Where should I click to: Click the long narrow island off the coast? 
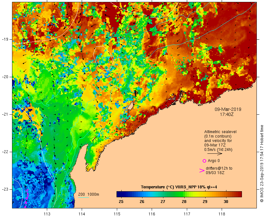tap(130, 107)
